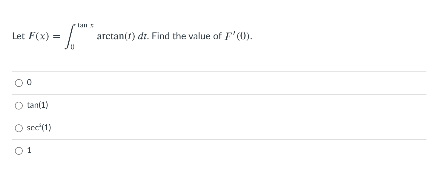Click the label text tan(1)
The height and width of the screenshot is (172, 436).
(x=37, y=105)
